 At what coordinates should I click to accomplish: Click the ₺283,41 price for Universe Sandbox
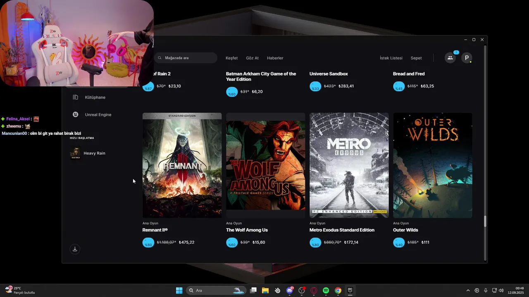[346, 86]
